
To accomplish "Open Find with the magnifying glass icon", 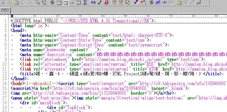I will point(37,3).
